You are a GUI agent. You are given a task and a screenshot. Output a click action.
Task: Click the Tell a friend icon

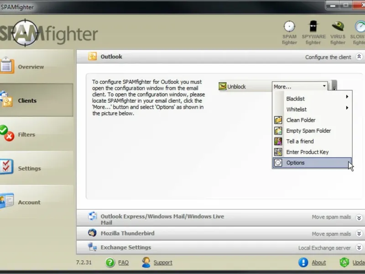click(278, 142)
